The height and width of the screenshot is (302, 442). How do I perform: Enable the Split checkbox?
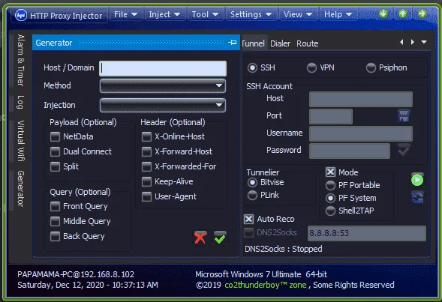[x=55, y=166]
